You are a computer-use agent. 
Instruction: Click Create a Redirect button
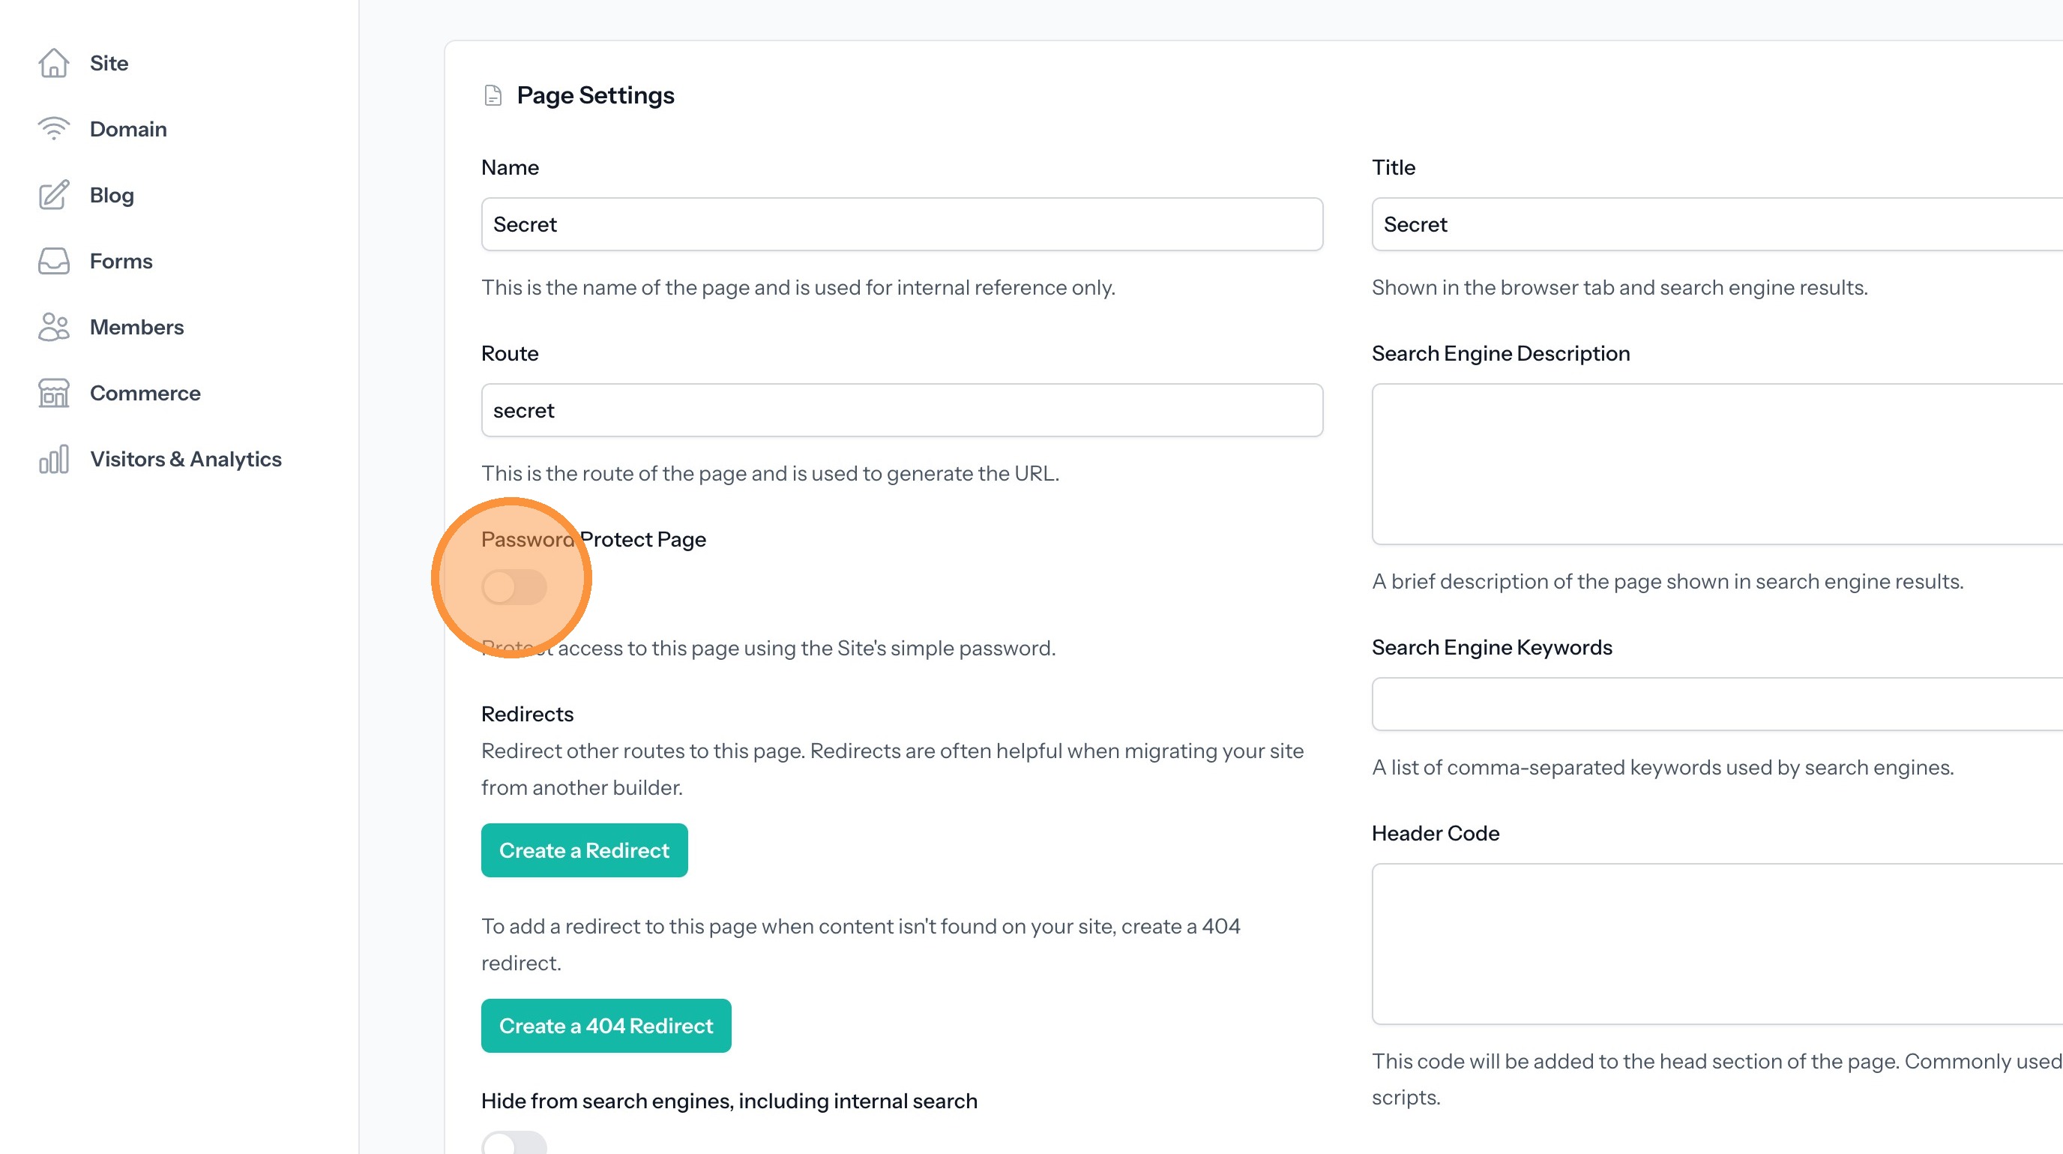pyautogui.click(x=584, y=850)
